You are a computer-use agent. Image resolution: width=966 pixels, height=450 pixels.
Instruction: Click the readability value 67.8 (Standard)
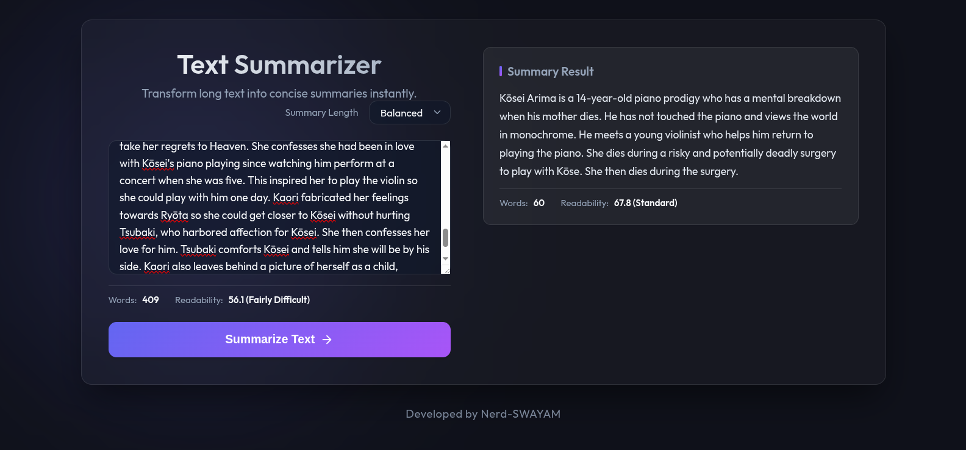tap(646, 202)
